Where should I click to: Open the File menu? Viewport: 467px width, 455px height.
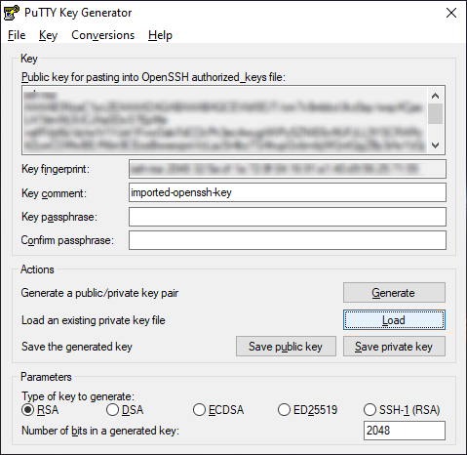coord(17,35)
